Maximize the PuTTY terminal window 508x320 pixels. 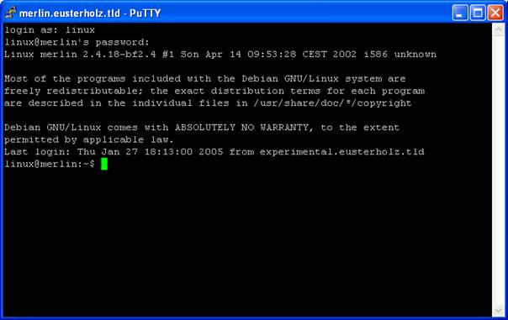click(x=478, y=13)
